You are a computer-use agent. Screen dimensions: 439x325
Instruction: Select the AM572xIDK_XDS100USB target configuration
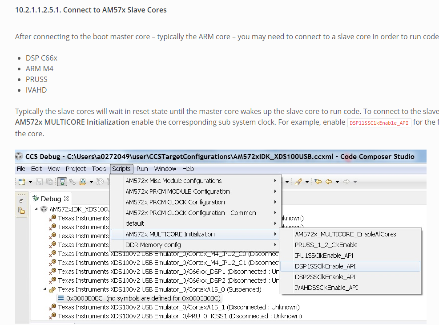click(x=80, y=209)
